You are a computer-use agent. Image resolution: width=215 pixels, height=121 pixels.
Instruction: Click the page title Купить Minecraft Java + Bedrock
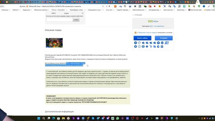click(50, 6)
